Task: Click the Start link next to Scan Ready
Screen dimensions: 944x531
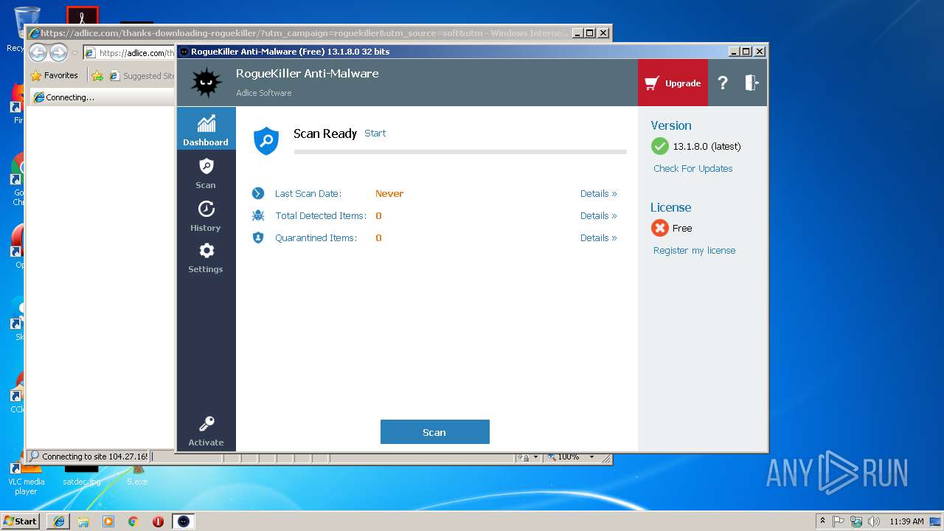Action: pos(375,133)
